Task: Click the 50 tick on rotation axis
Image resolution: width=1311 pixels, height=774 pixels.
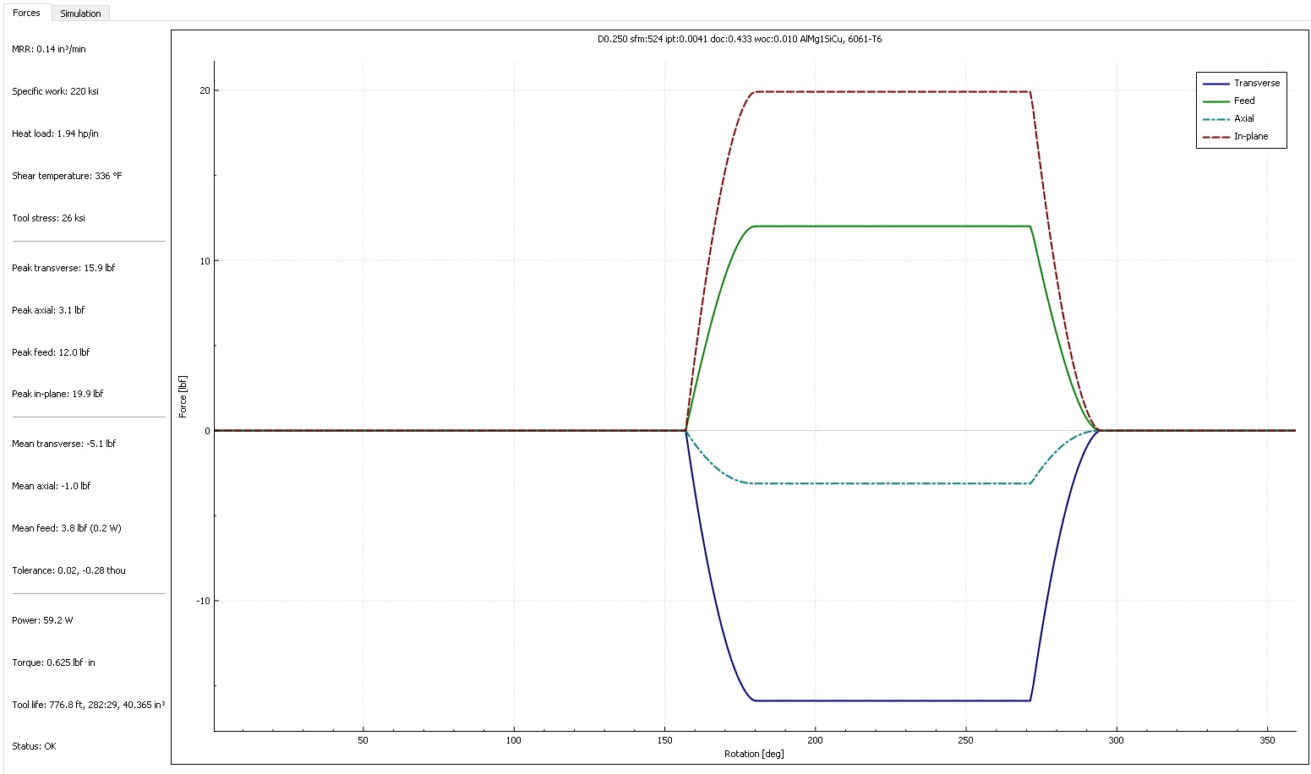Action: click(363, 740)
